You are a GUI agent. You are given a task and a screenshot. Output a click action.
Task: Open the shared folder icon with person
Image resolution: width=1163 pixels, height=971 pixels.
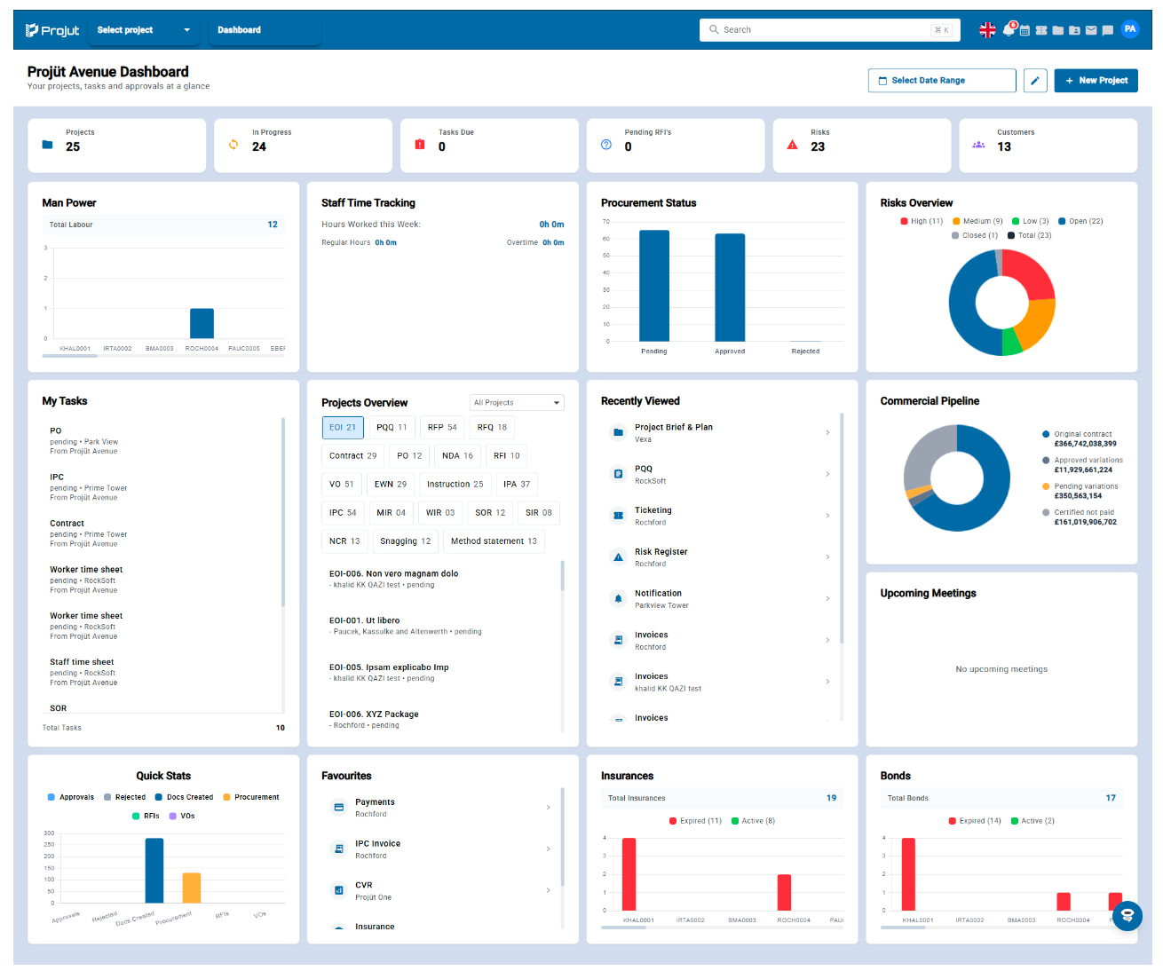[1074, 30]
